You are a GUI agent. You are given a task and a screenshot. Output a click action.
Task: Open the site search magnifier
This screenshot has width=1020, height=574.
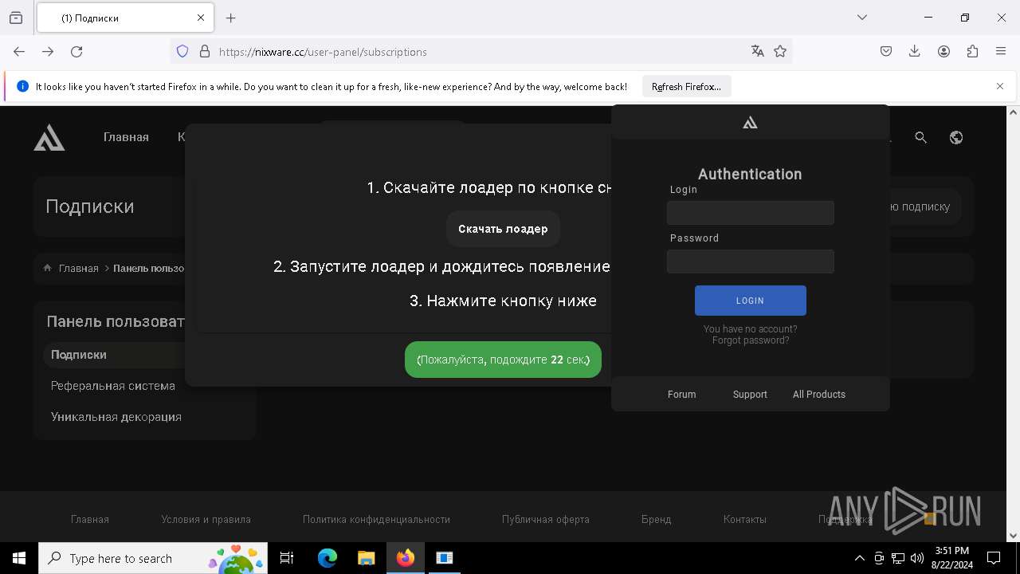(921, 137)
